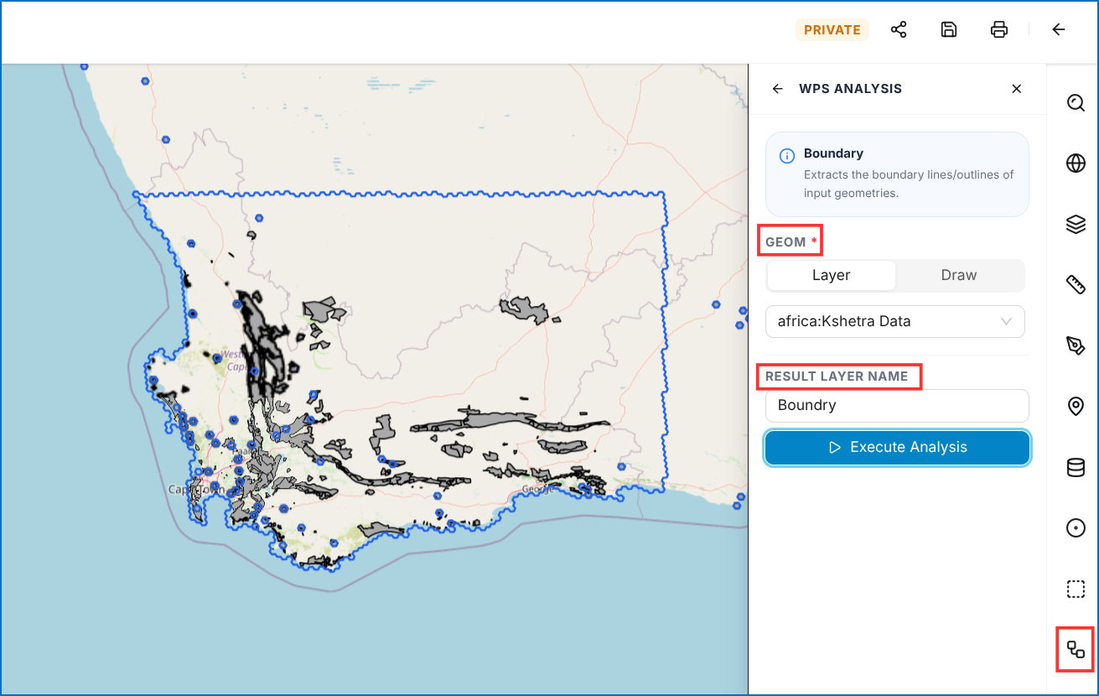Go back using the top-right arrow icon
The image size is (1099, 696).
[1059, 30]
